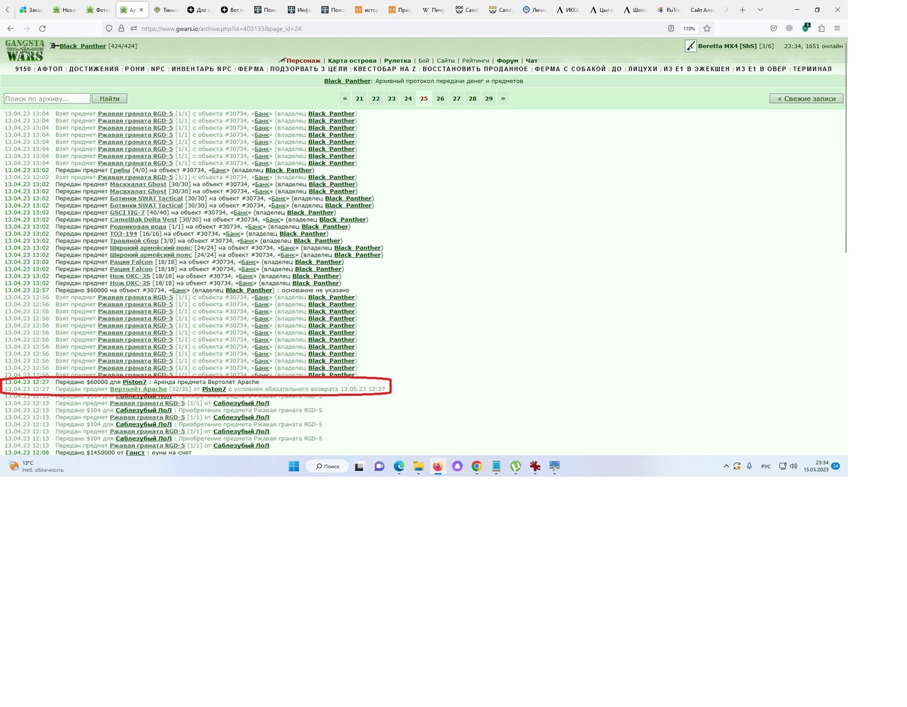The width and height of the screenshot is (907, 707).
Task: Switch to the IKEA browser tab
Action: pyautogui.click(x=568, y=10)
